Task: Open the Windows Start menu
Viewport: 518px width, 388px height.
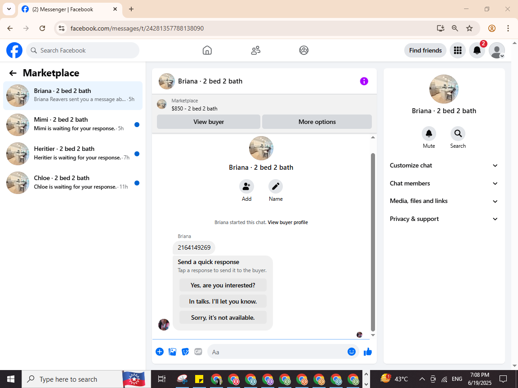Action: tap(11, 379)
